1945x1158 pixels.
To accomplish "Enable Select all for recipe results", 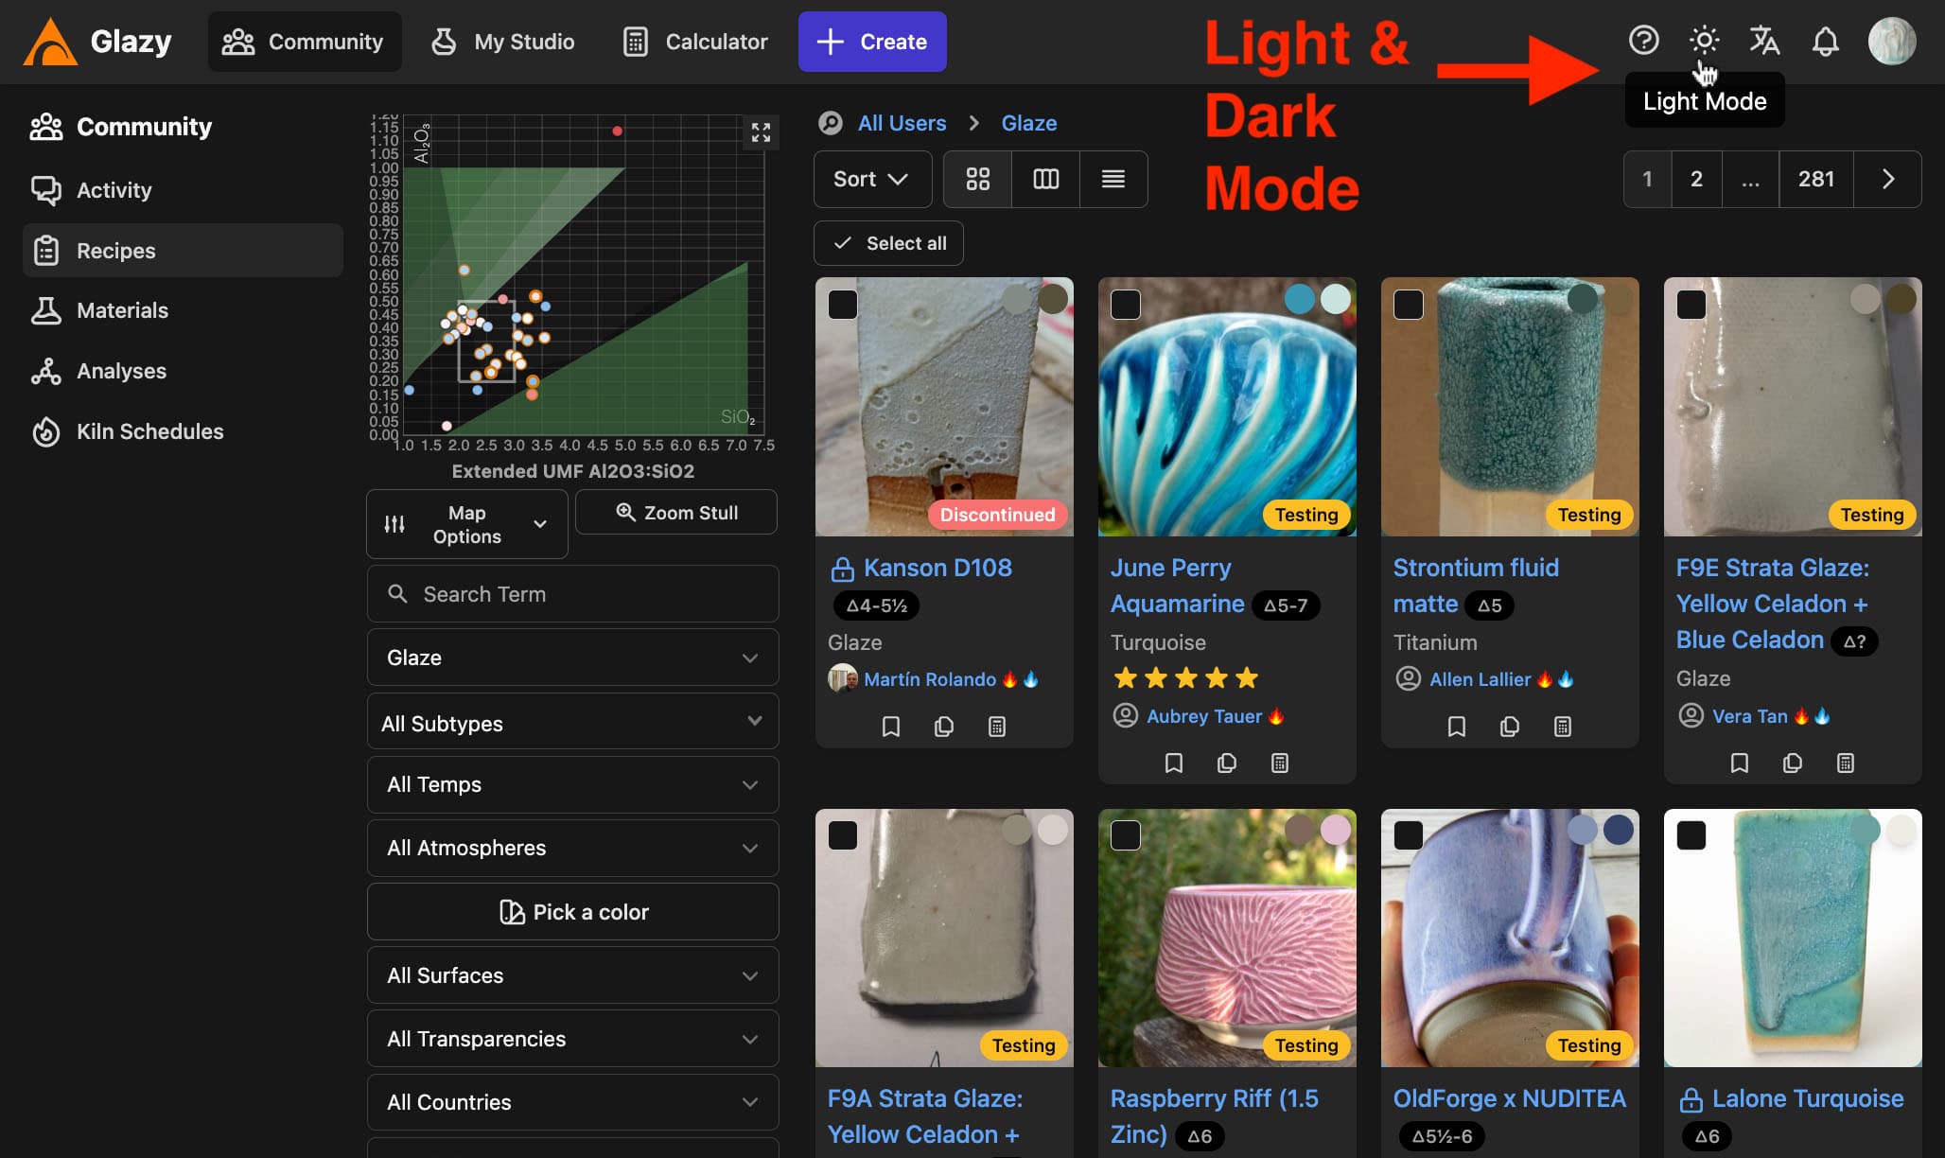I will tap(887, 243).
